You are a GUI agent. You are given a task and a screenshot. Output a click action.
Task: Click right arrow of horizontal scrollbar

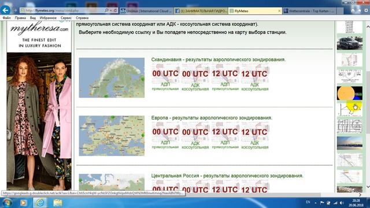[x=360, y=195]
